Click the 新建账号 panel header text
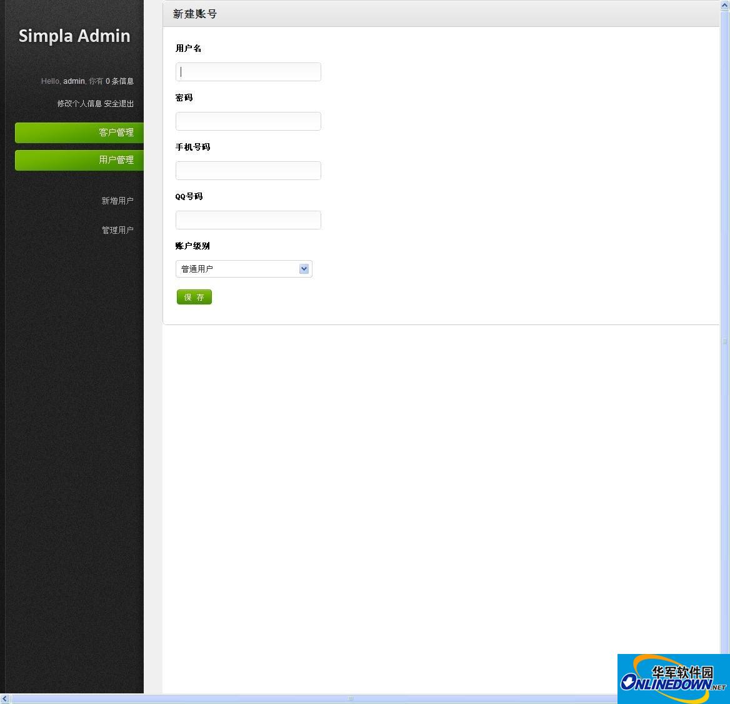Viewport: 730px width, 704px height. coord(194,14)
